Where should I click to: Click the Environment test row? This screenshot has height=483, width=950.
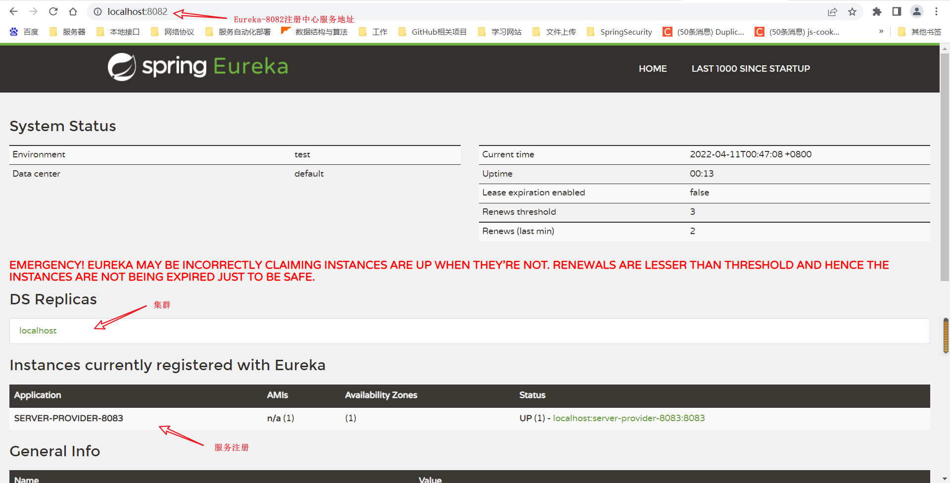click(235, 154)
